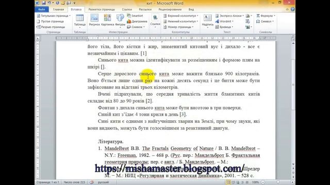
Task: Switch to web layout view icon
Action: point(238,182)
